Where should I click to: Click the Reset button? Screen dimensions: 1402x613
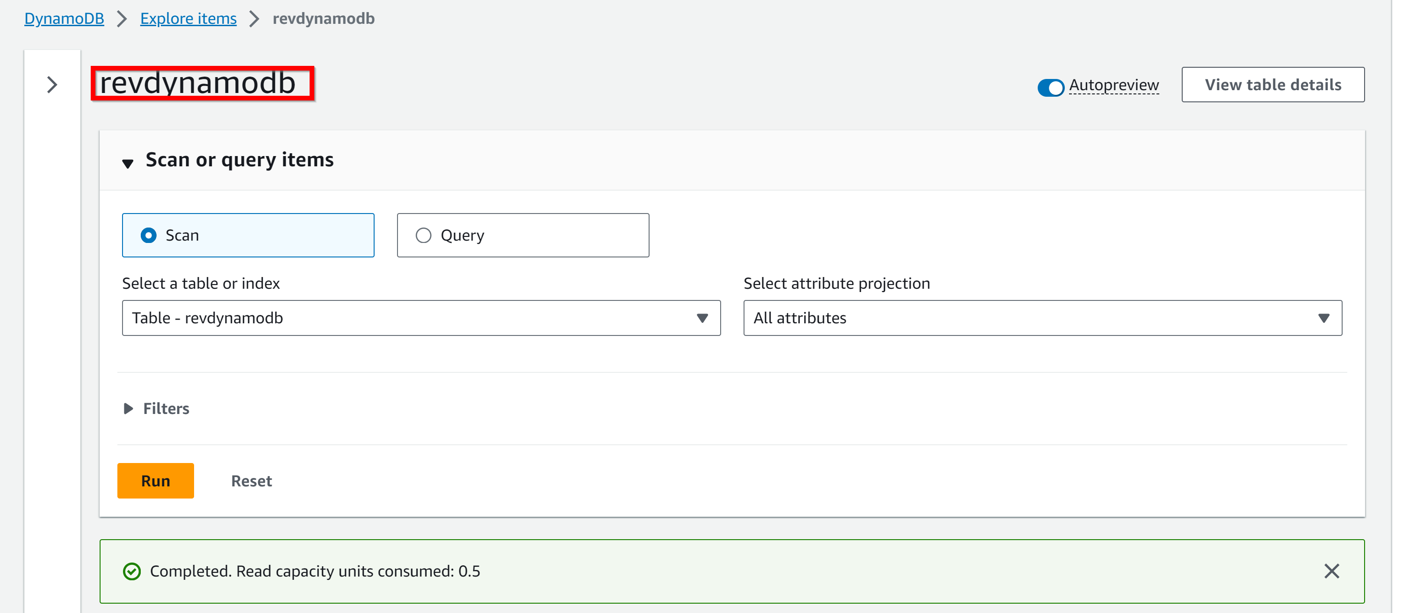(x=251, y=481)
